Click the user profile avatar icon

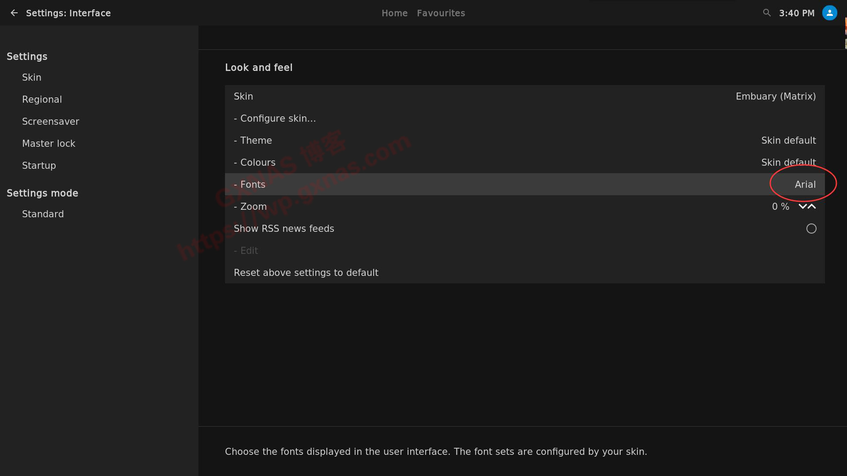pyautogui.click(x=829, y=13)
